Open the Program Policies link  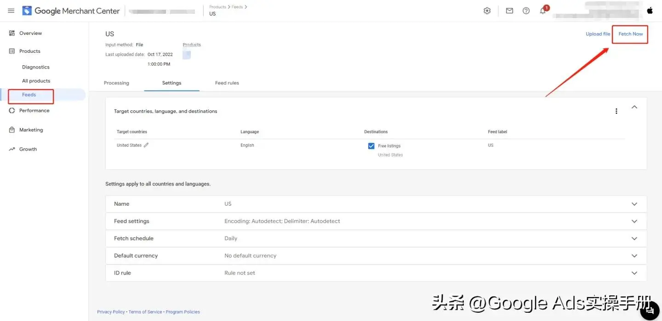183,312
